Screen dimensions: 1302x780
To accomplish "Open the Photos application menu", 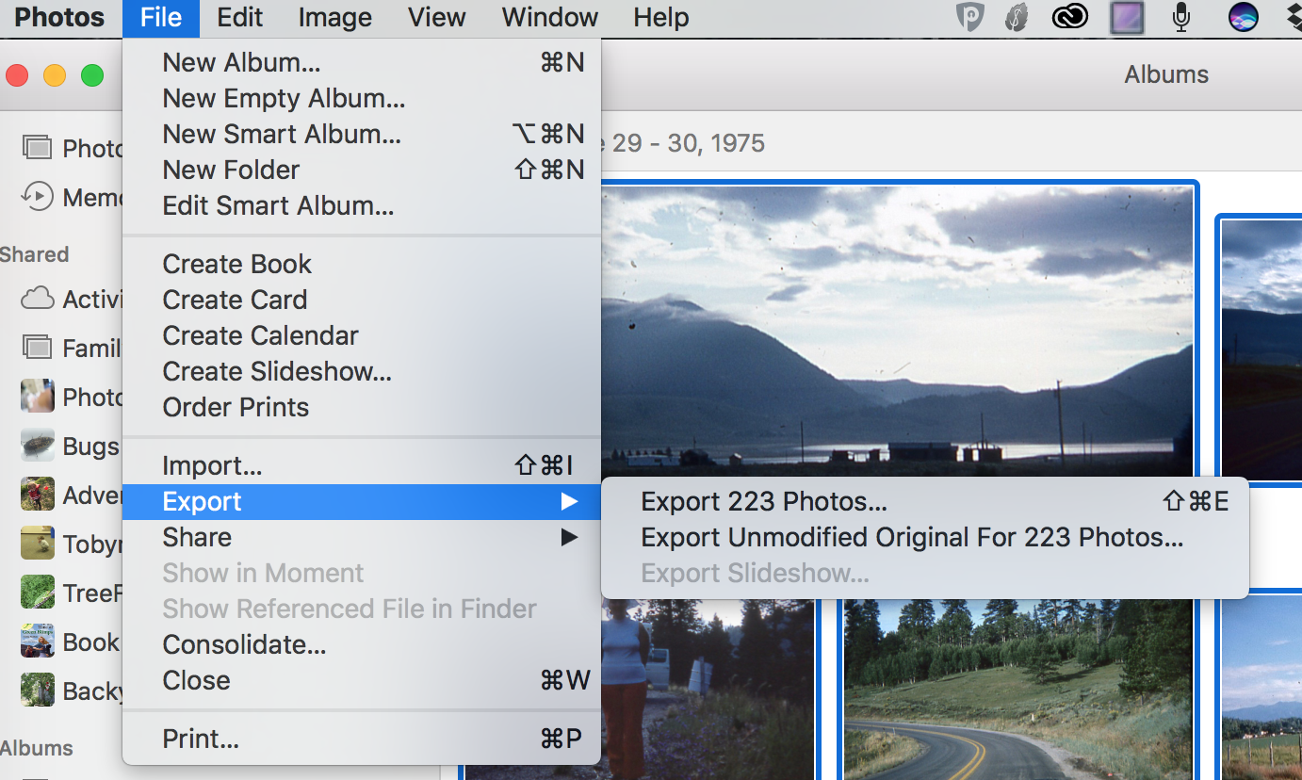I will tap(61, 18).
